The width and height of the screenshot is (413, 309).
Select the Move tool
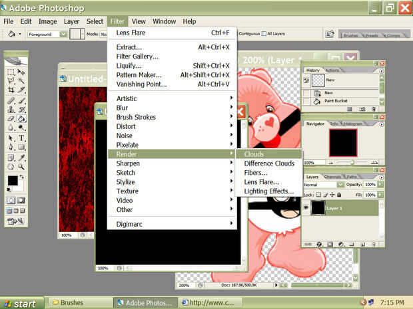point(21,72)
